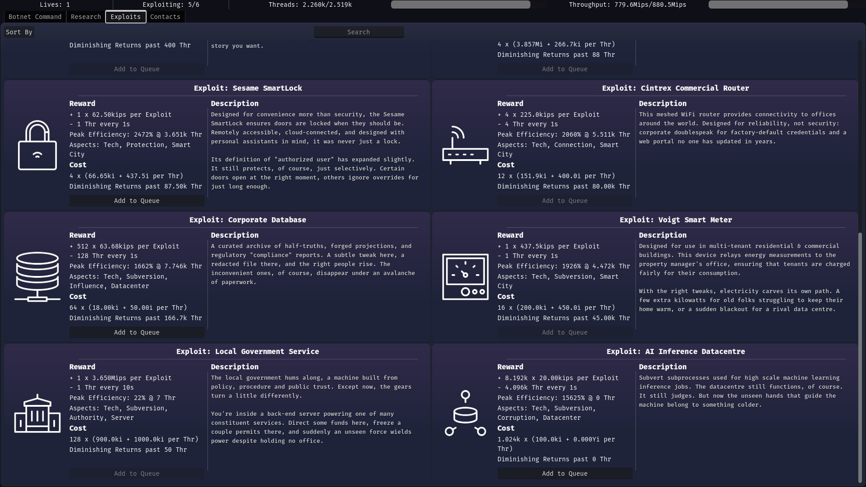Screen dimensions: 866x487
Task: Add Cintrex Commercial Router to Queue
Action: (x=565, y=201)
